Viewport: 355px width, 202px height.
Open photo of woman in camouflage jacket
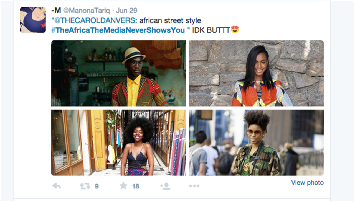(256, 143)
